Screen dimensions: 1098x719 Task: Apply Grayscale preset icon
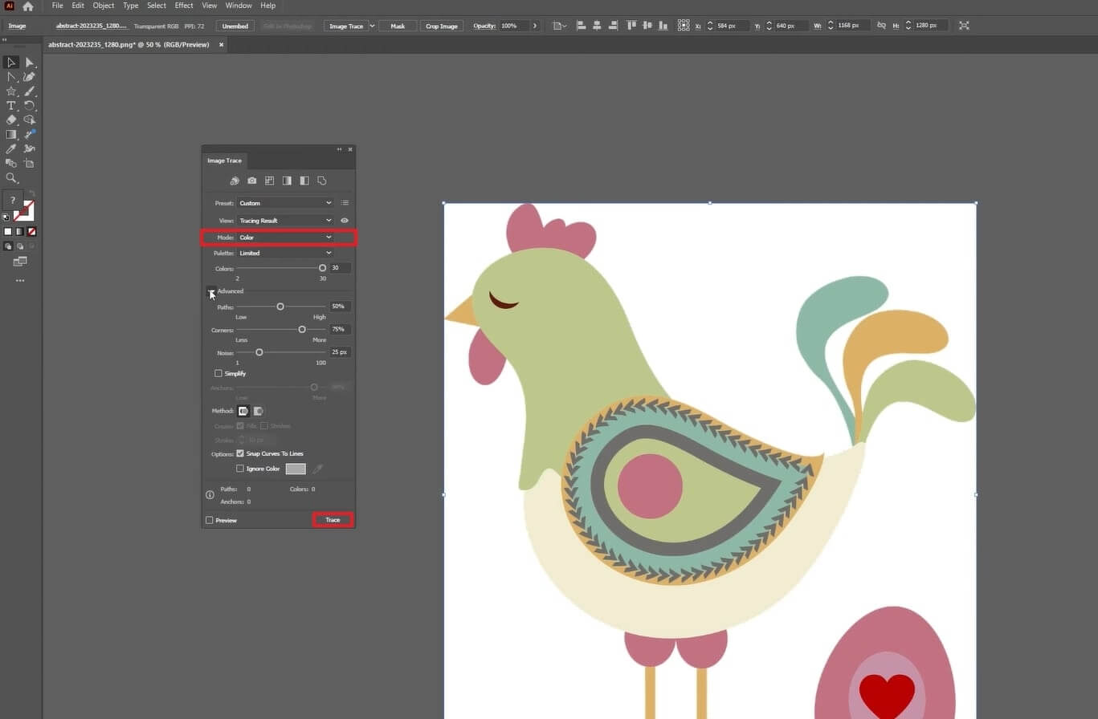287,181
